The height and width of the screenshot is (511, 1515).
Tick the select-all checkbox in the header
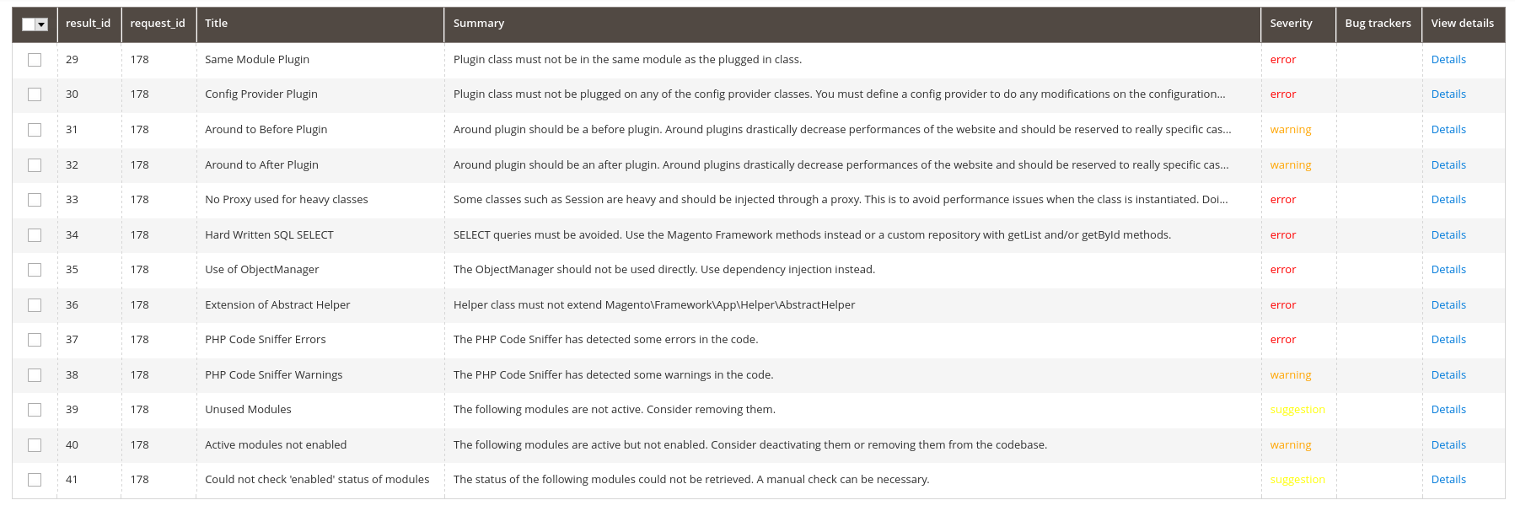click(x=29, y=24)
